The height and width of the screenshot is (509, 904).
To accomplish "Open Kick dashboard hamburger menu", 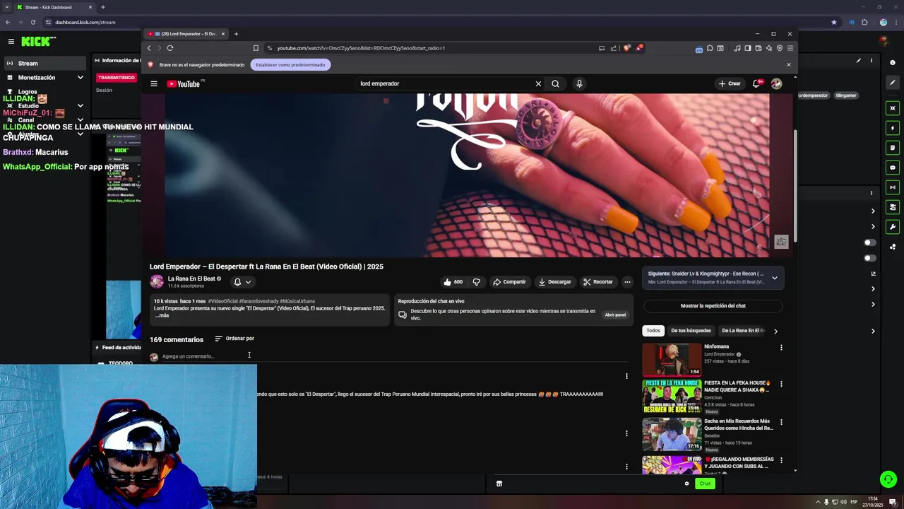I will [x=11, y=42].
